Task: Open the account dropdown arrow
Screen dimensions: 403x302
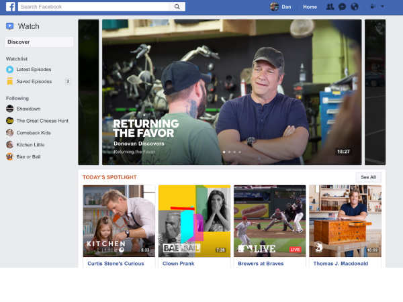Action: tap(382, 7)
